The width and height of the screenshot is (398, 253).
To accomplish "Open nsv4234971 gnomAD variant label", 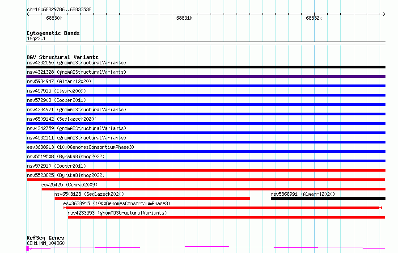I will (x=76, y=110).
